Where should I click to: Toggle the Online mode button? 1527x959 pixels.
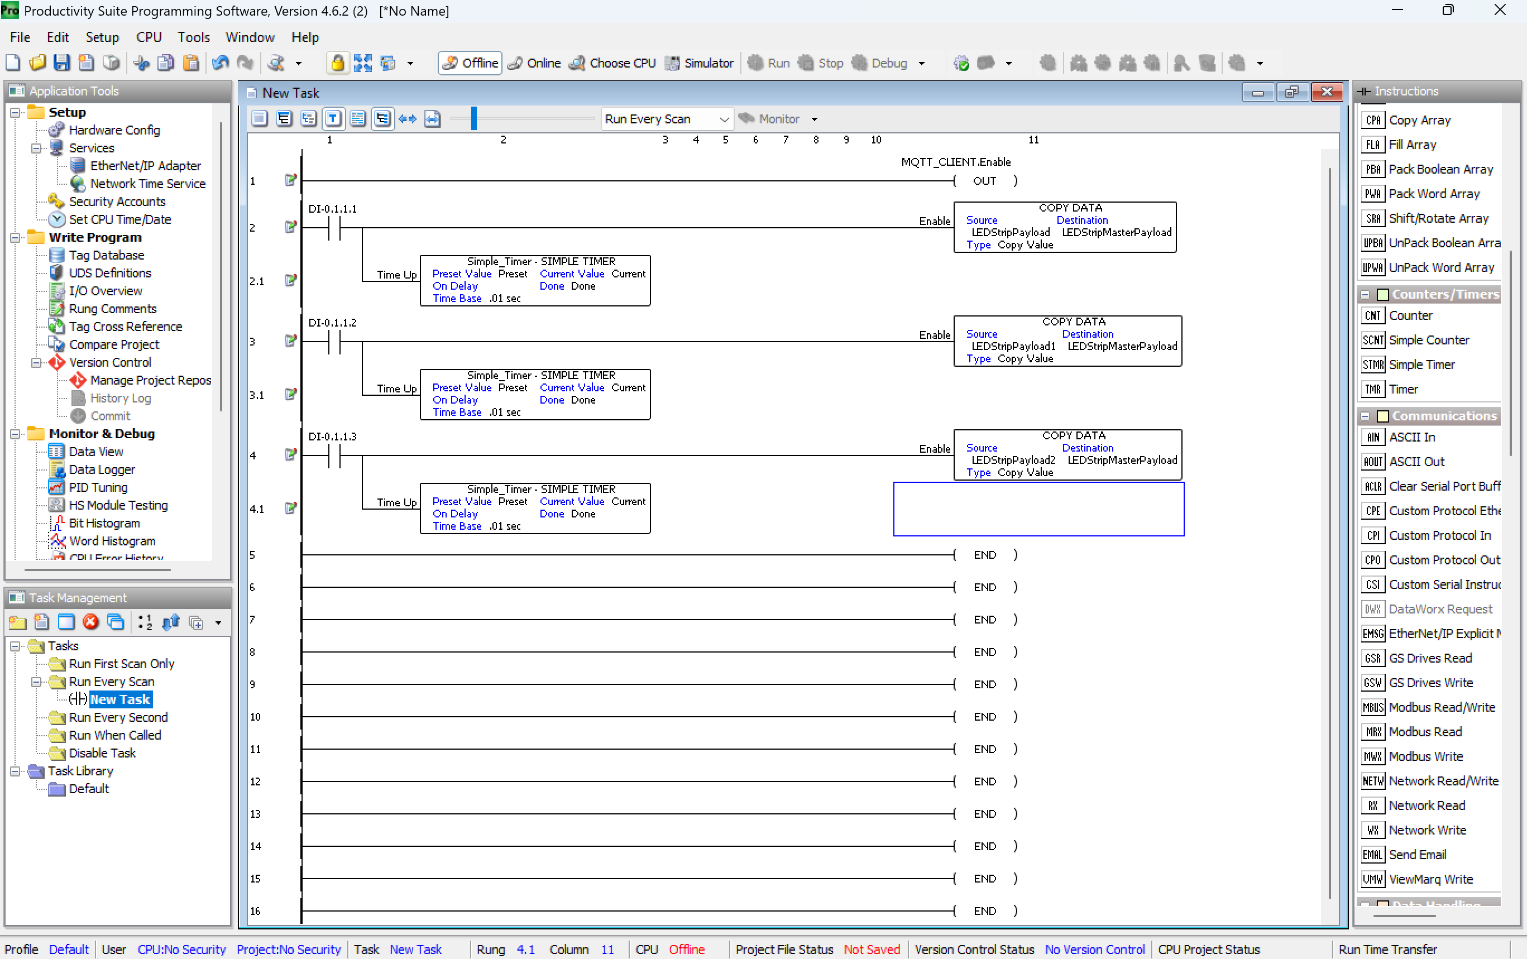534,63
